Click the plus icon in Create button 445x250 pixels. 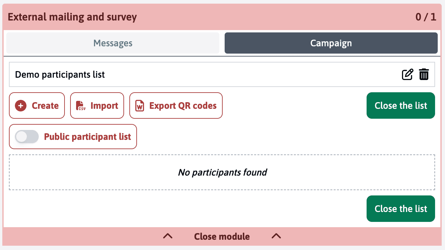tap(21, 106)
